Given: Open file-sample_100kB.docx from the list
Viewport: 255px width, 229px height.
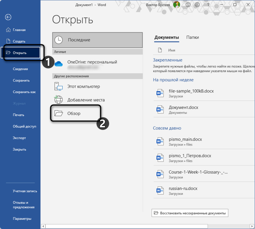Looking at the screenshot, I should pyautogui.click(x=204, y=93).
